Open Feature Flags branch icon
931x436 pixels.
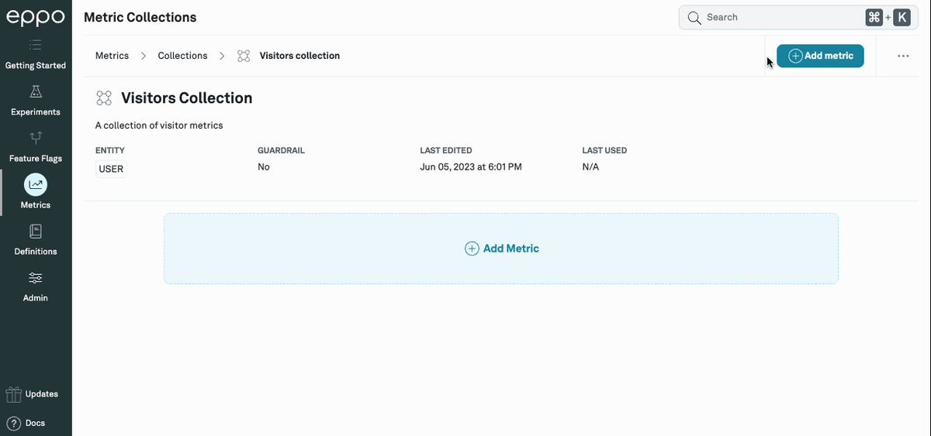pyautogui.click(x=36, y=138)
